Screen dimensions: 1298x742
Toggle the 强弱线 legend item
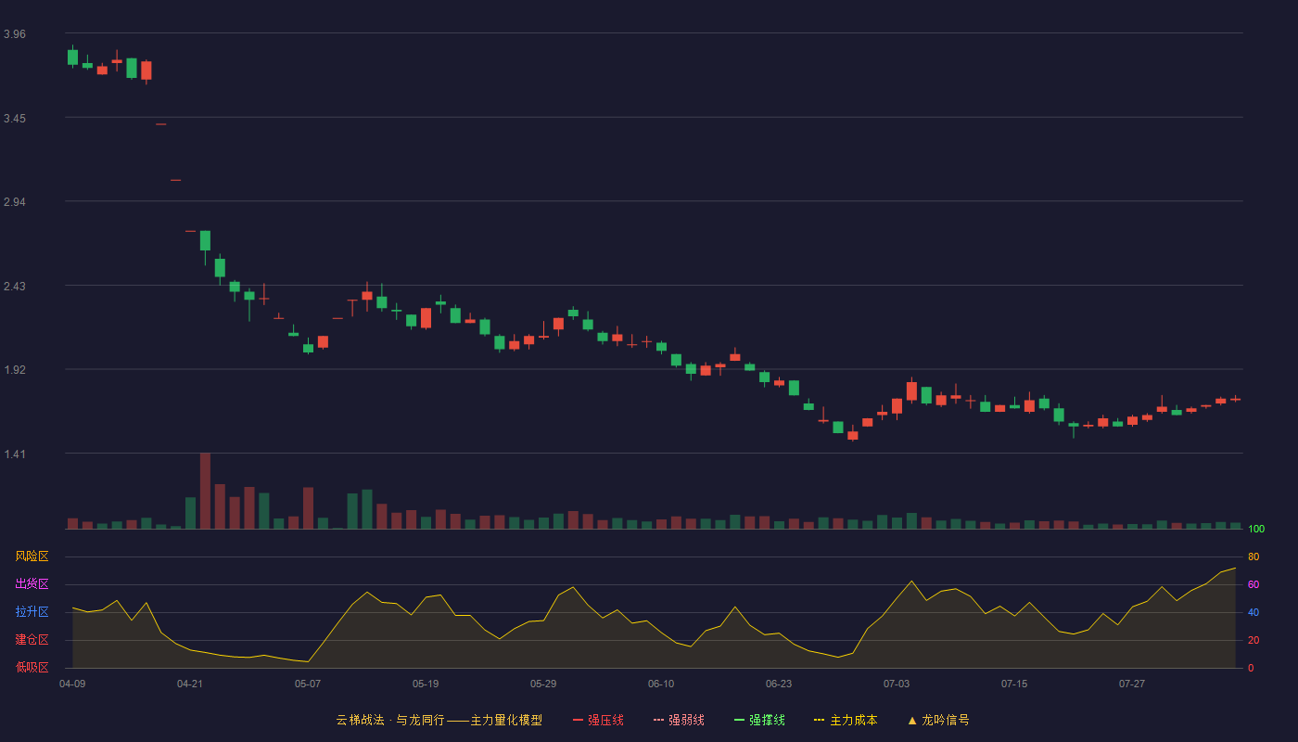pos(679,720)
